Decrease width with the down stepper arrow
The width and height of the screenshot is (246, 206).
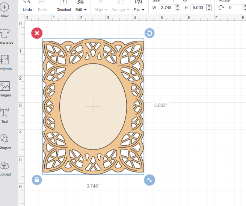177,9
